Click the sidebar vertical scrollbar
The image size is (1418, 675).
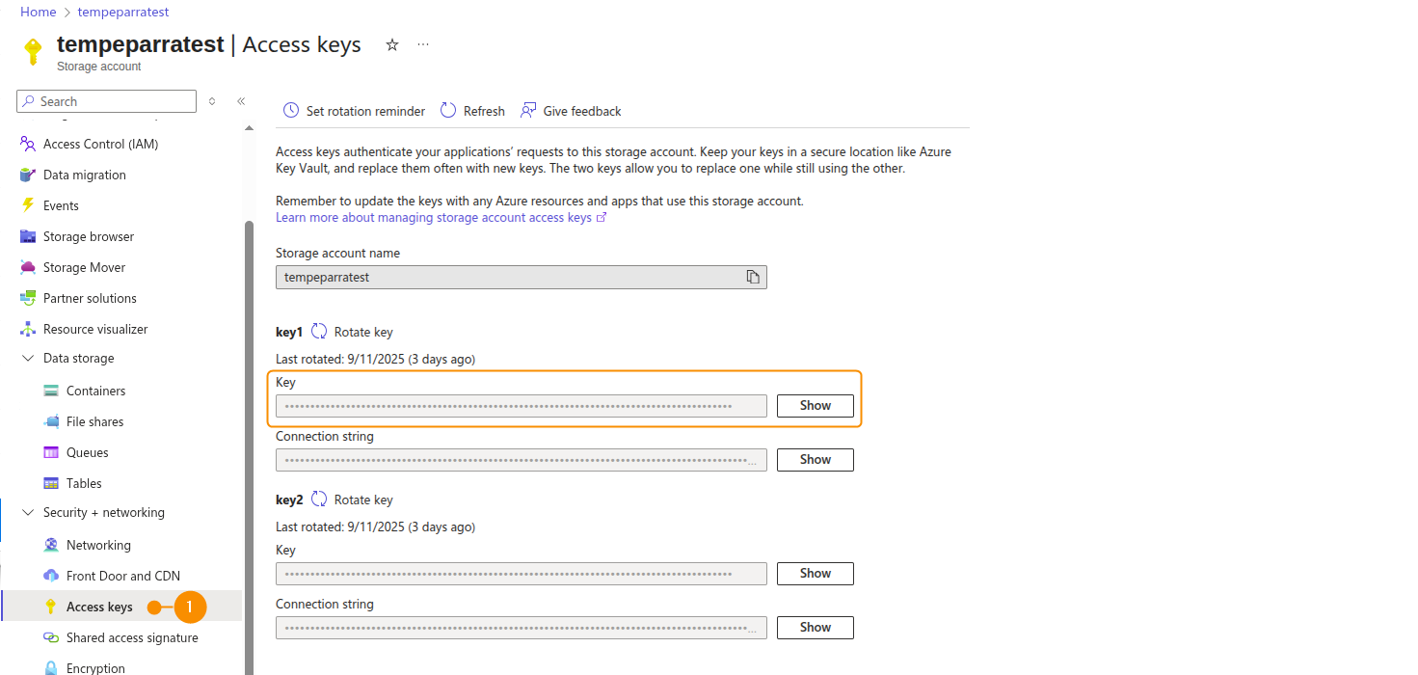point(249,434)
